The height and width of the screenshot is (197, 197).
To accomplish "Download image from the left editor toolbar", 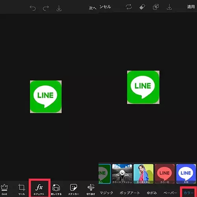I will click(x=59, y=8).
